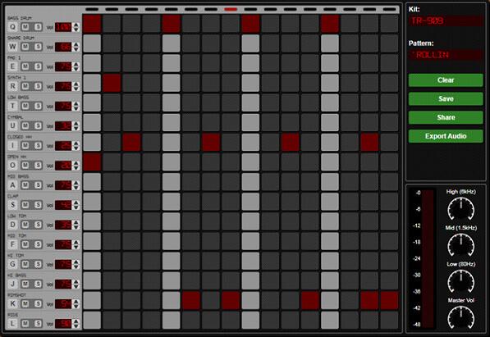Click the Export Audio button
The image size is (490, 337).
446,136
